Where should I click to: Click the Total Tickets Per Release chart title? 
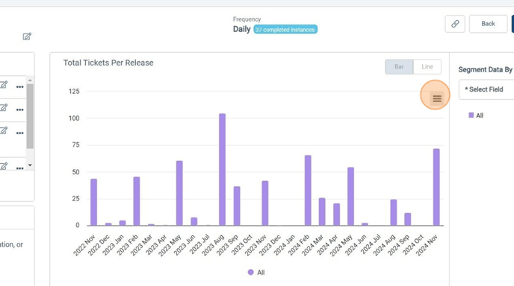click(108, 63)
